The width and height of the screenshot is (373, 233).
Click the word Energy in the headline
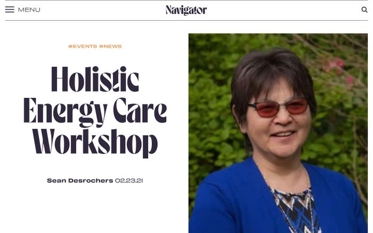64,111
